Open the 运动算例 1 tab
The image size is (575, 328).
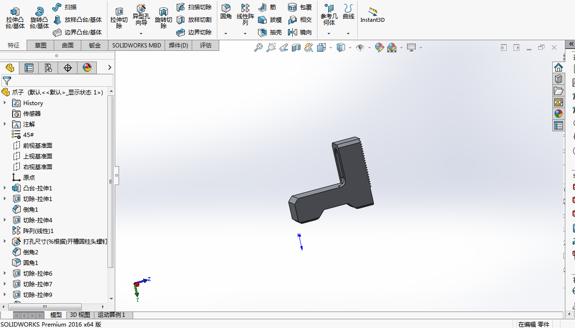click(111, 315)
